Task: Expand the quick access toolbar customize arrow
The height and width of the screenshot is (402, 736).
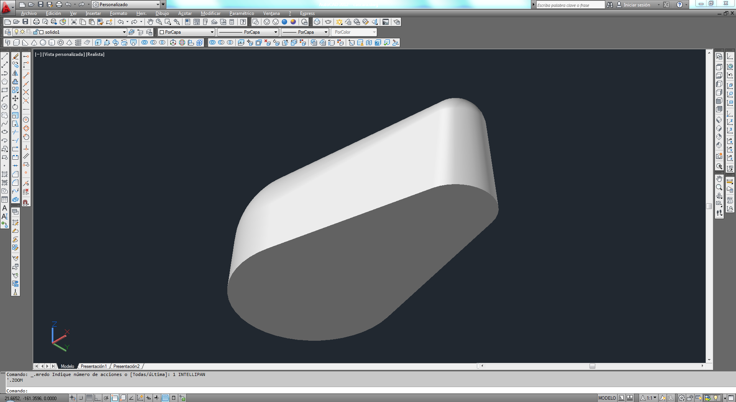Action: (163, 5)
